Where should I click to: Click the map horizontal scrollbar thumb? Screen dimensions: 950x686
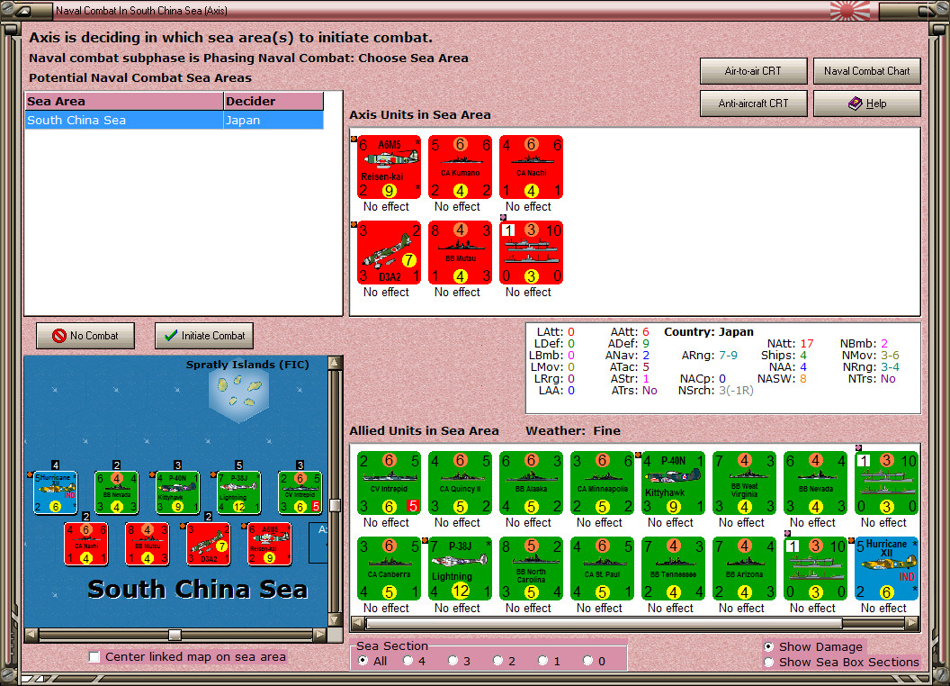pos(175,635)
